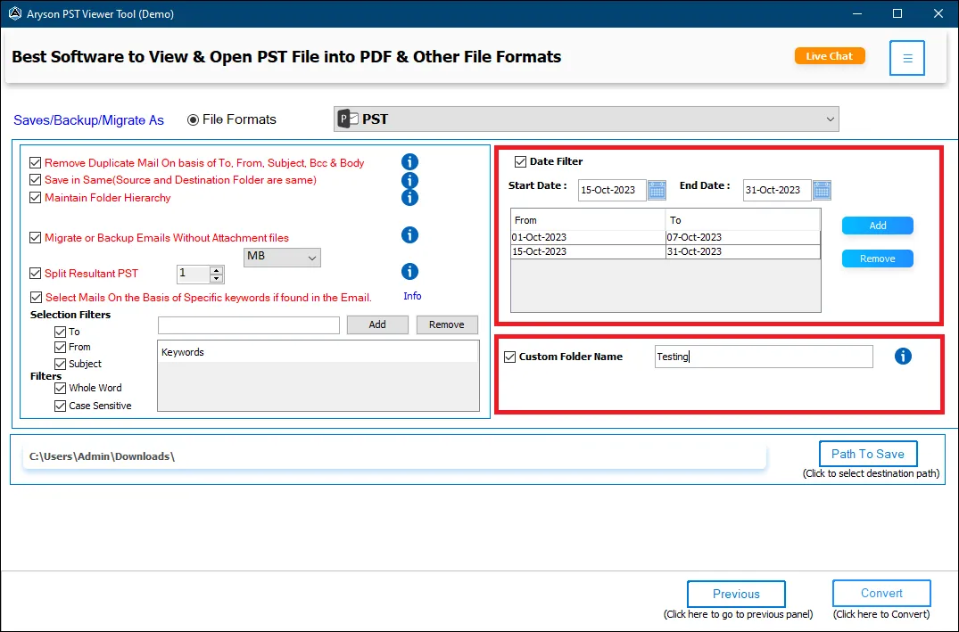Click split size number field
Screen dimensions: 959x632
[194, 274]
